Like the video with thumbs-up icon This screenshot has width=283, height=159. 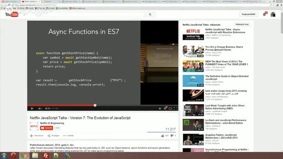[162, 136]
